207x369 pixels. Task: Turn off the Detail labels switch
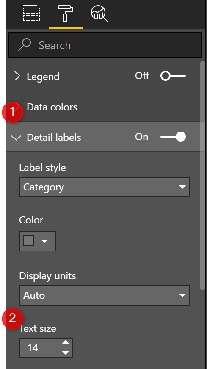click(x=173, y=137)
